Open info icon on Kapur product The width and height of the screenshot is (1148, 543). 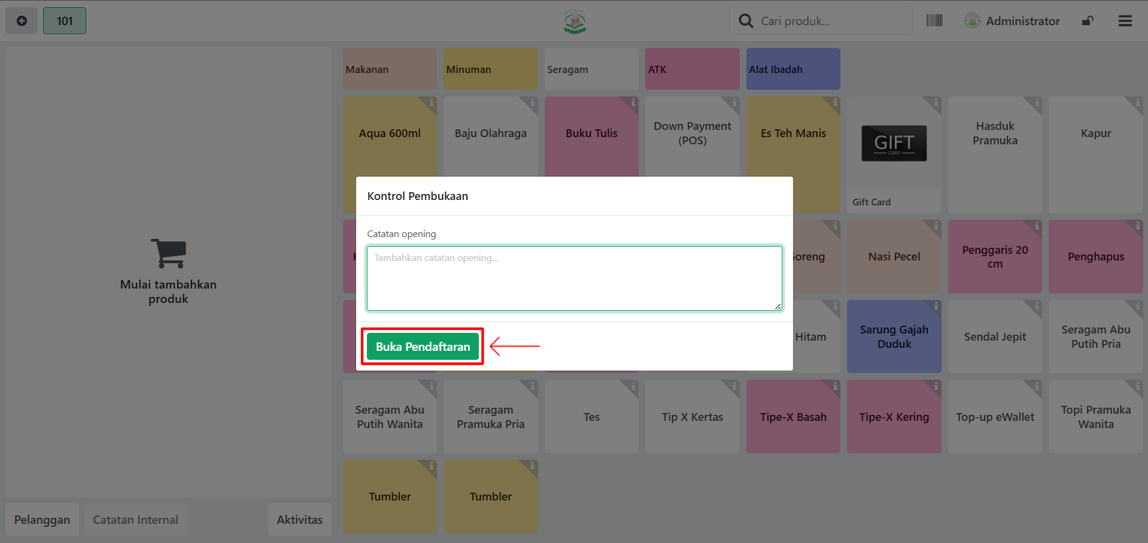(1137, 102)
